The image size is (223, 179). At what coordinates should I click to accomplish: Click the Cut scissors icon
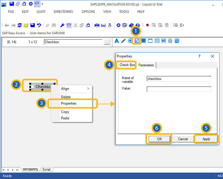(75, 25)
